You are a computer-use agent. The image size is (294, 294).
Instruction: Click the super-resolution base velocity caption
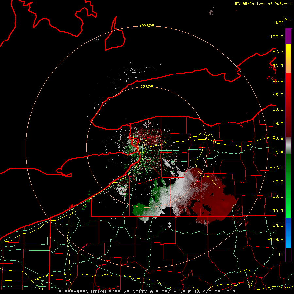pos(148,292)
